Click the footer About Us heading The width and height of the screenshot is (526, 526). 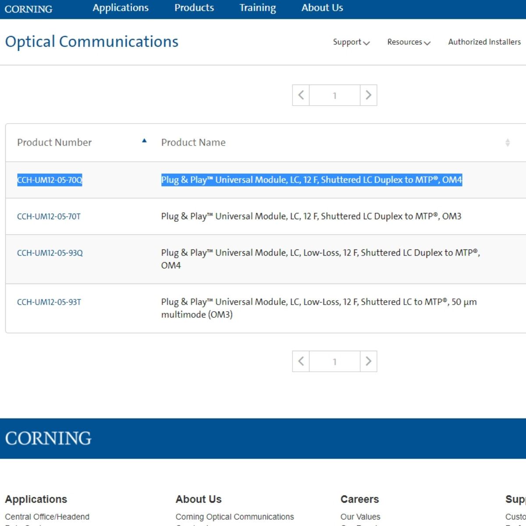click(199, 499)
